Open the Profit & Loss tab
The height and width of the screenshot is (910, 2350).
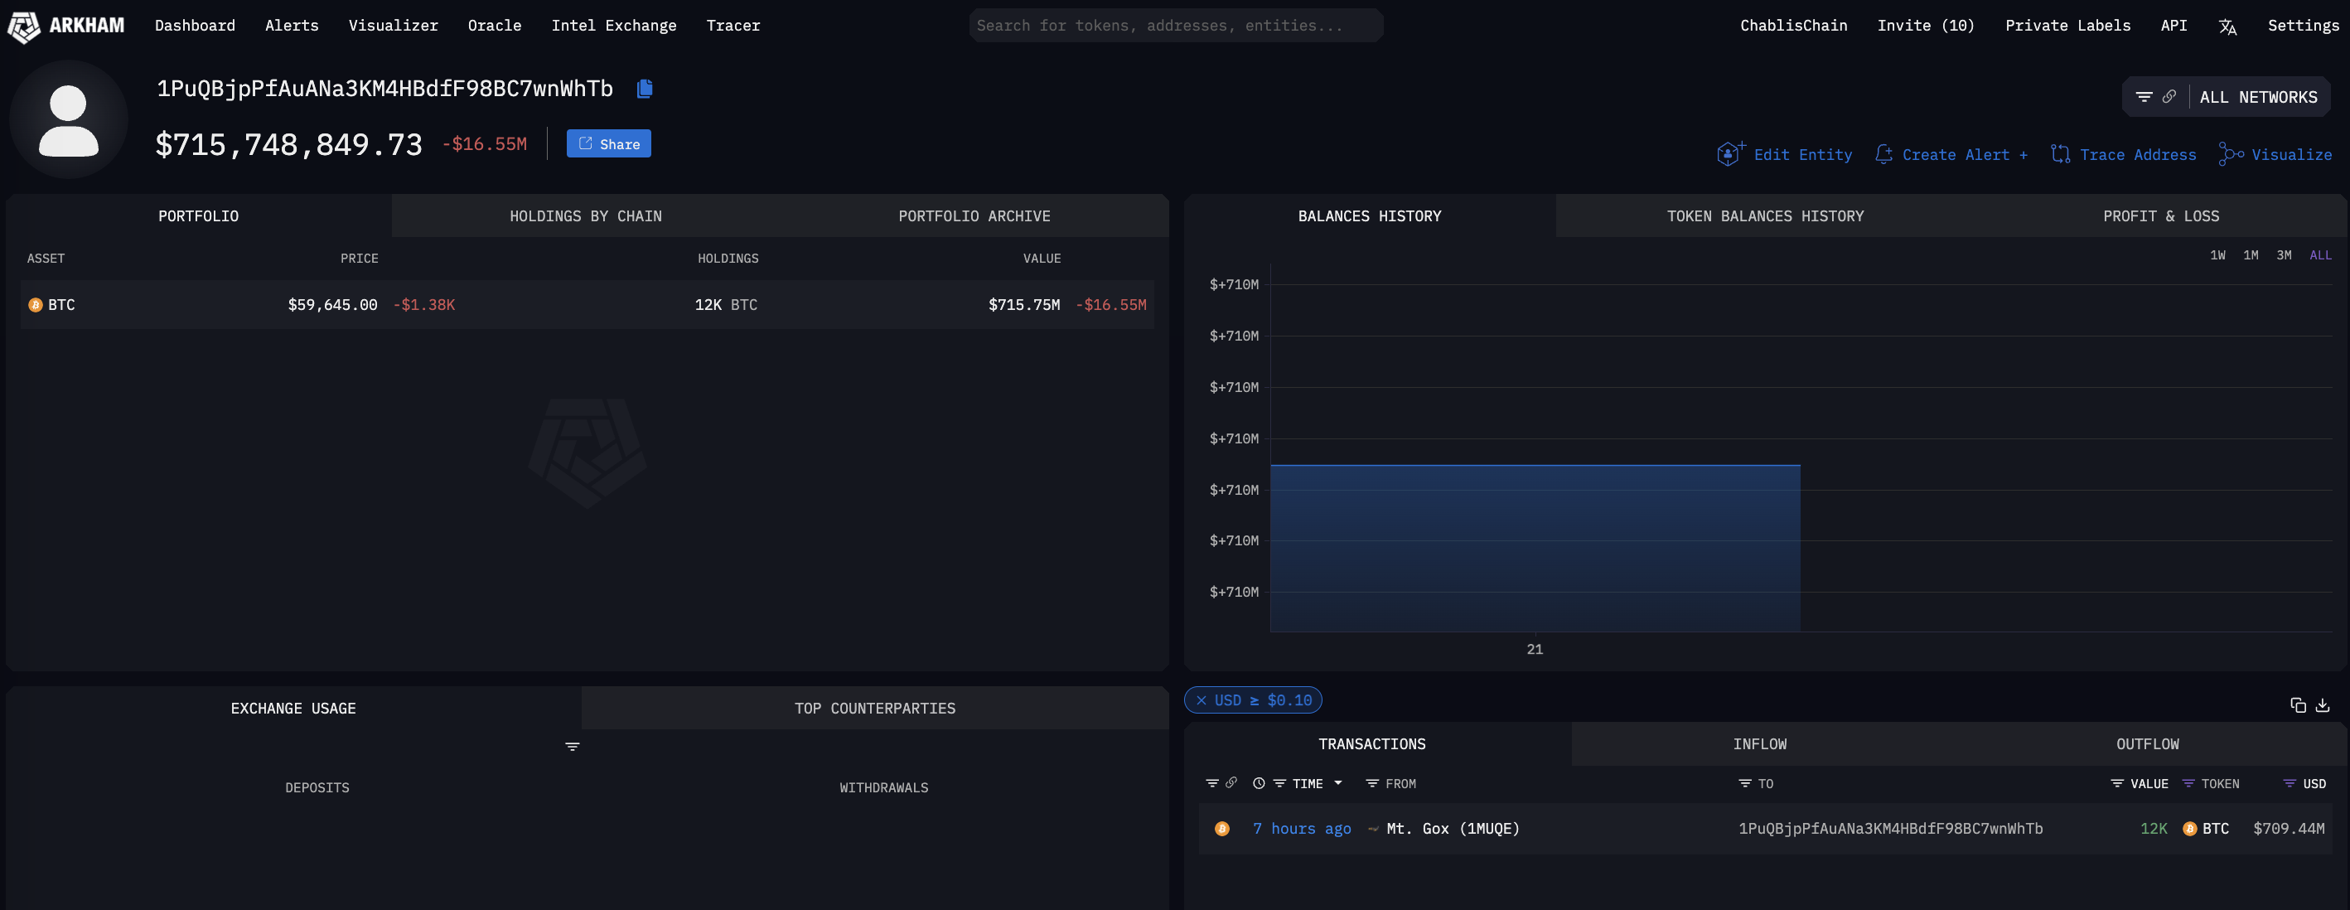click(2160, 216)
